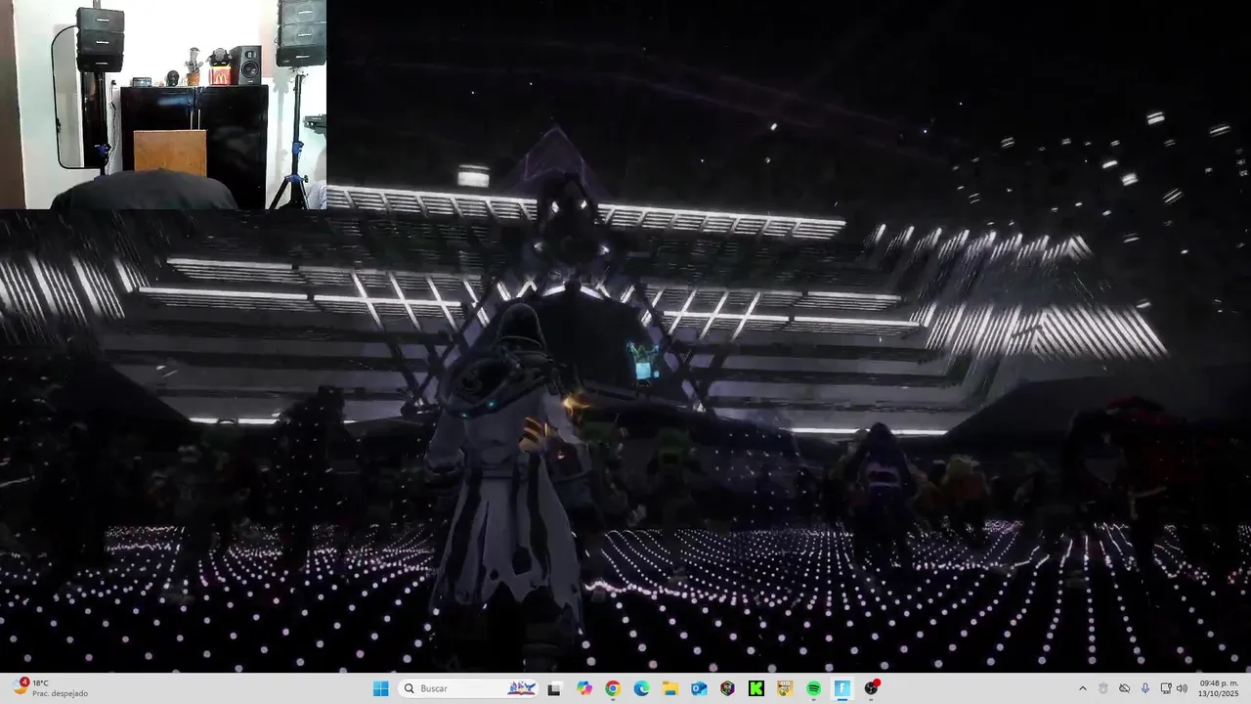Open the hexagonal RGB app icon
Screen dimensions: 1251x704
[727, 688]
